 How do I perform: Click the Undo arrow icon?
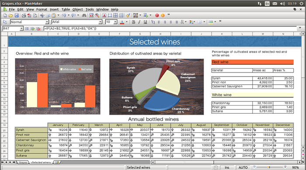coord(64,15)
